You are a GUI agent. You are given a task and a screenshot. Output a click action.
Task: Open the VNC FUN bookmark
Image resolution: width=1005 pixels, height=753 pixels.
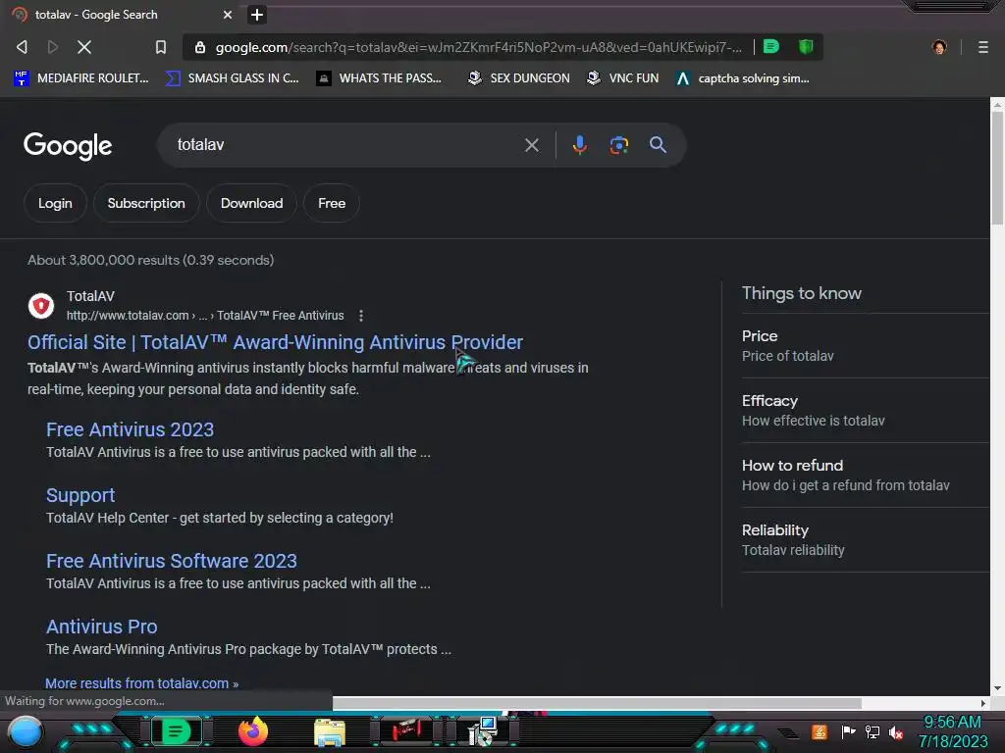click(623, 78)
